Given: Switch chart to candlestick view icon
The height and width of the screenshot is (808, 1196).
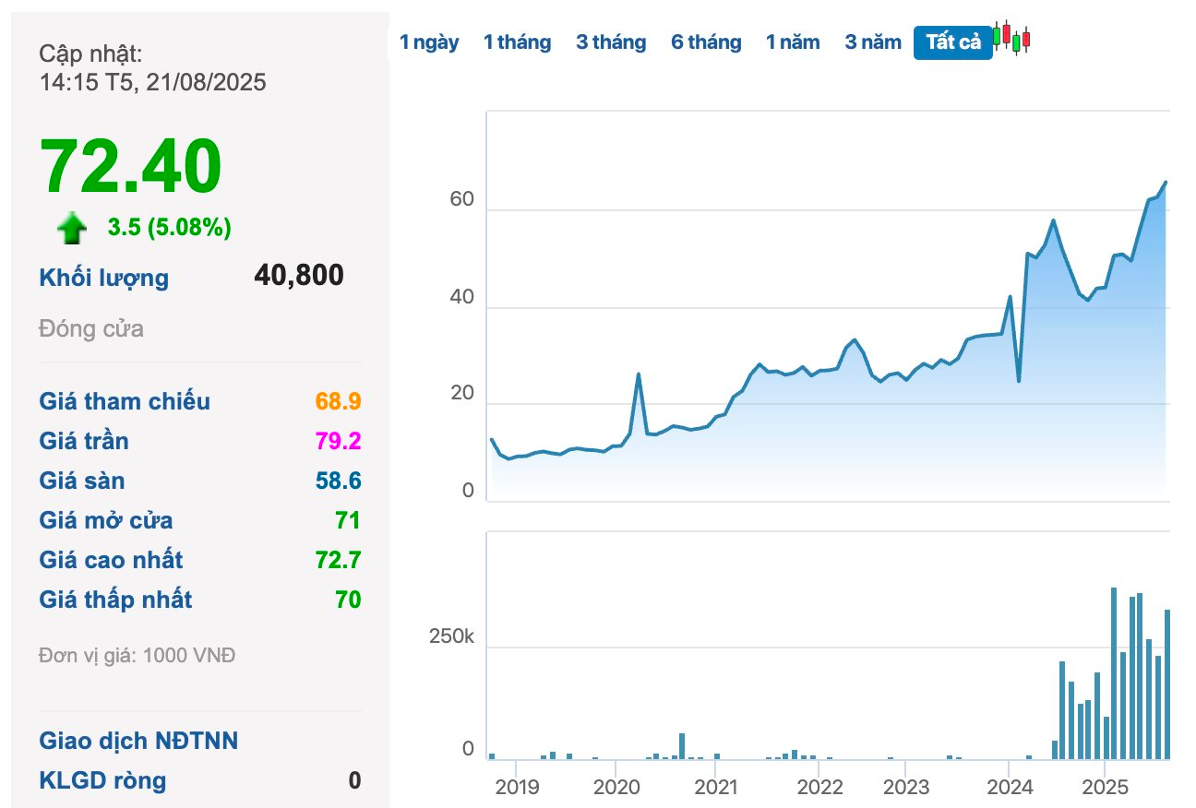Looking at the screenshot, I should point(1011,39).
